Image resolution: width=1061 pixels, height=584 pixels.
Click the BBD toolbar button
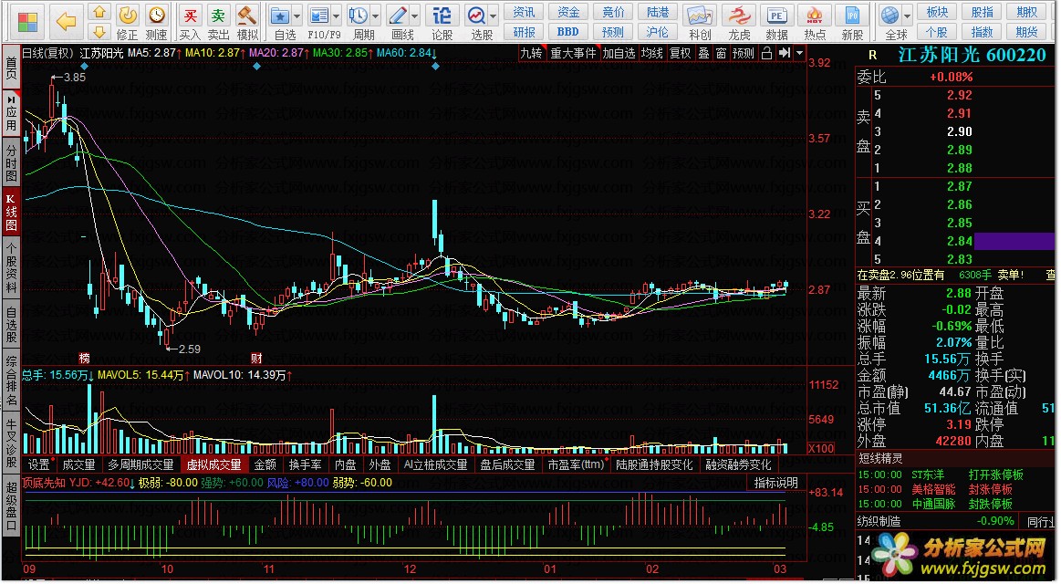[x=568, y=32]
